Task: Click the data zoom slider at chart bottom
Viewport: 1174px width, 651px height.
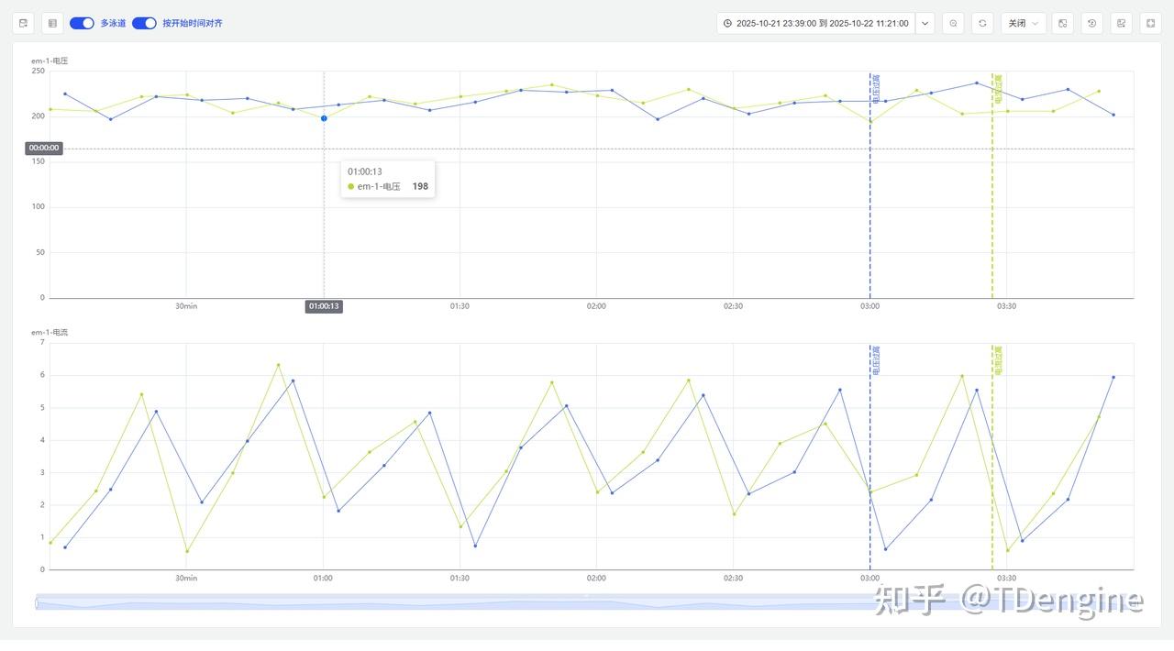Action: 587,603
